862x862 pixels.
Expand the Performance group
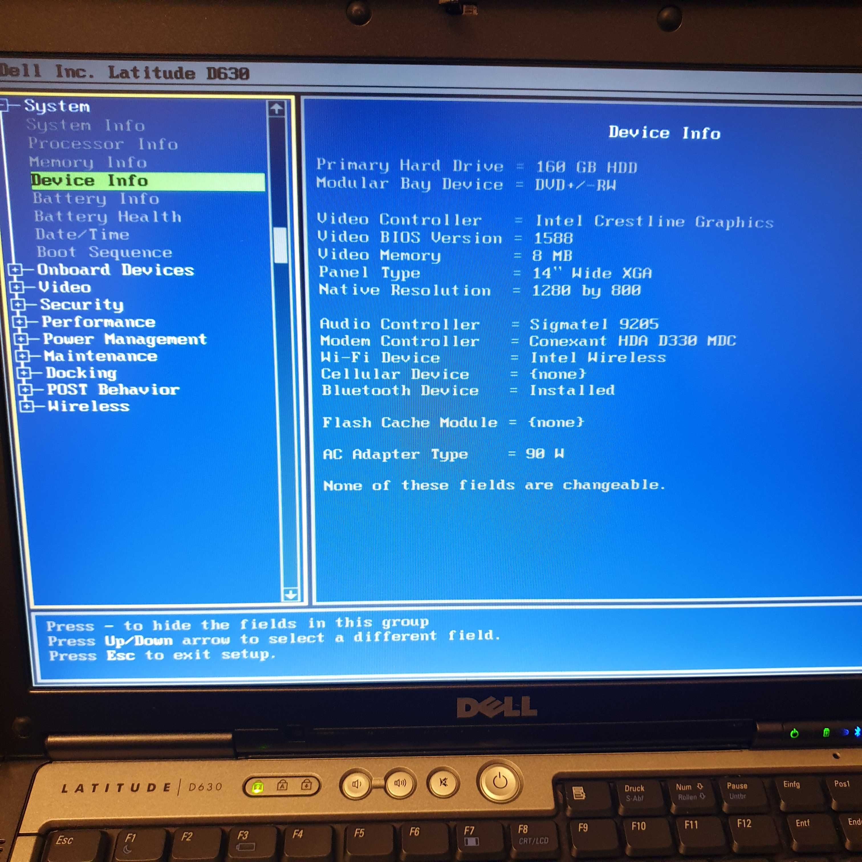pyautogui.click(x=19, y=322)
